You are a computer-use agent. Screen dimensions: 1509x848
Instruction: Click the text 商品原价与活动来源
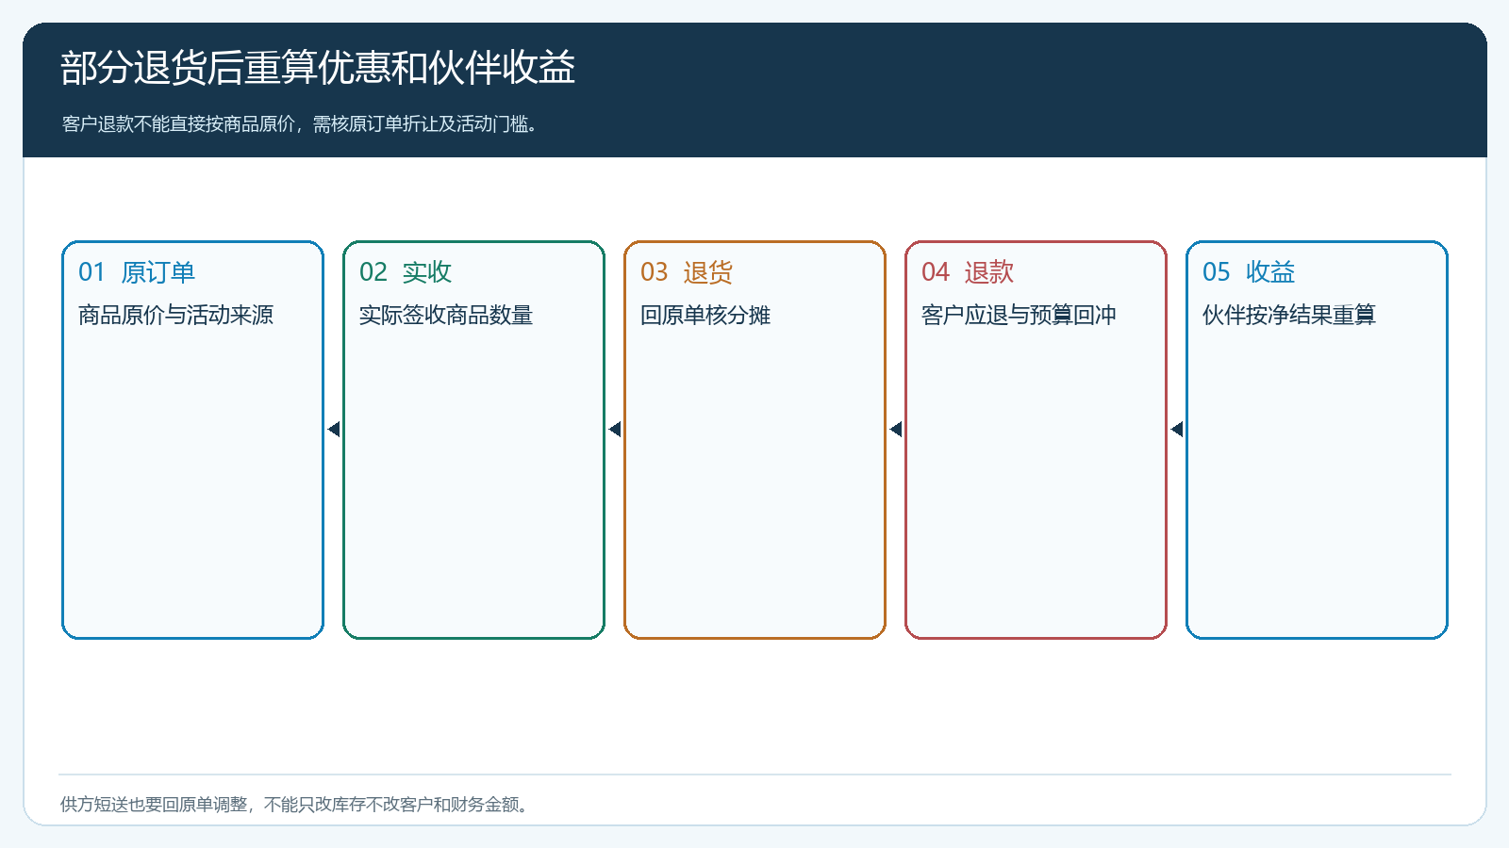(175, 315)
